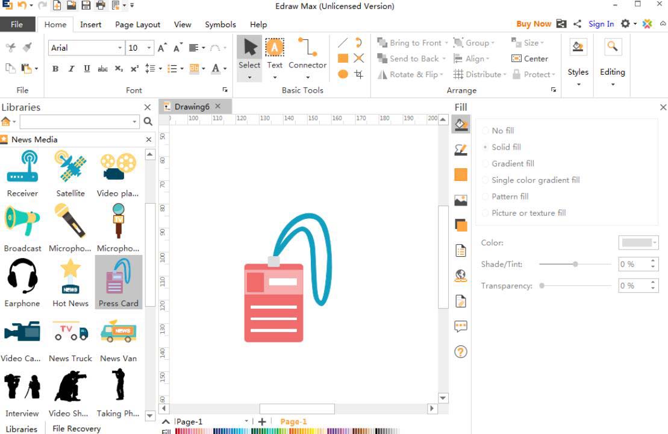
Task: Open the library search box dropdown
Action: point(134,122)
